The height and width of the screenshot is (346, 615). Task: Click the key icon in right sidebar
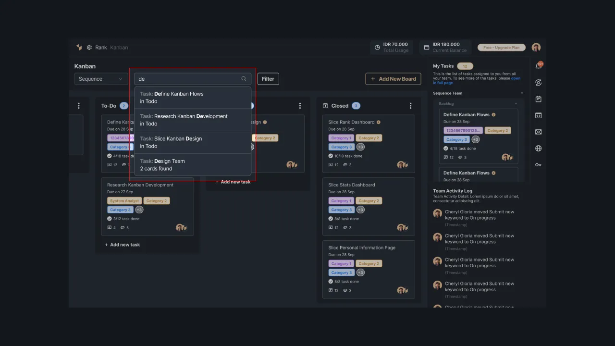(x=538, y=165)
